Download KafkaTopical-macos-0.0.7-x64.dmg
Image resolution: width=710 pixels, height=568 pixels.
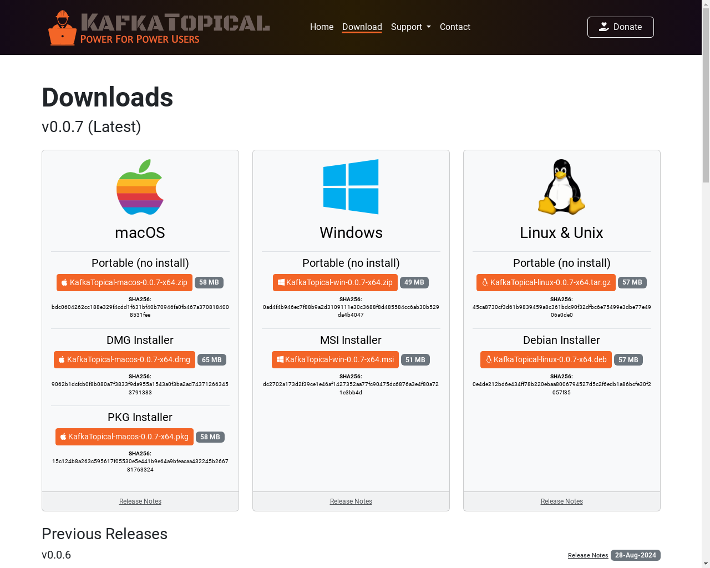click(x=124, y=359)
